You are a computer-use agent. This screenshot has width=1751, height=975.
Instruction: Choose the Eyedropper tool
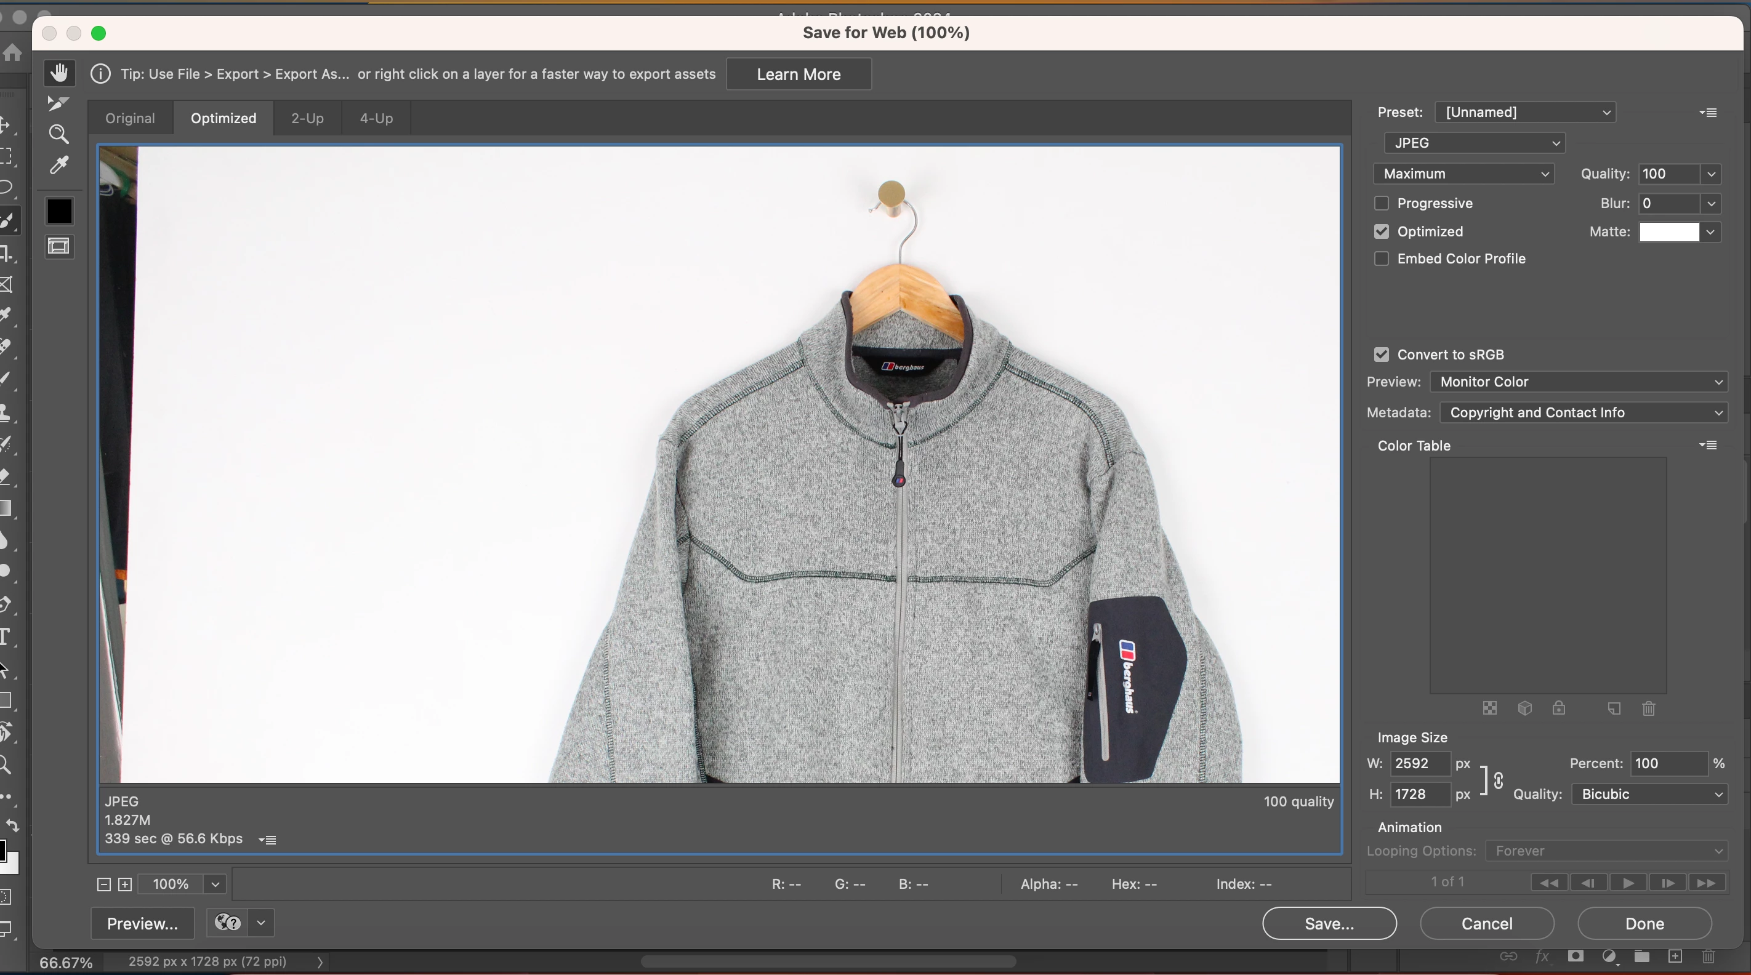[59, 165]
